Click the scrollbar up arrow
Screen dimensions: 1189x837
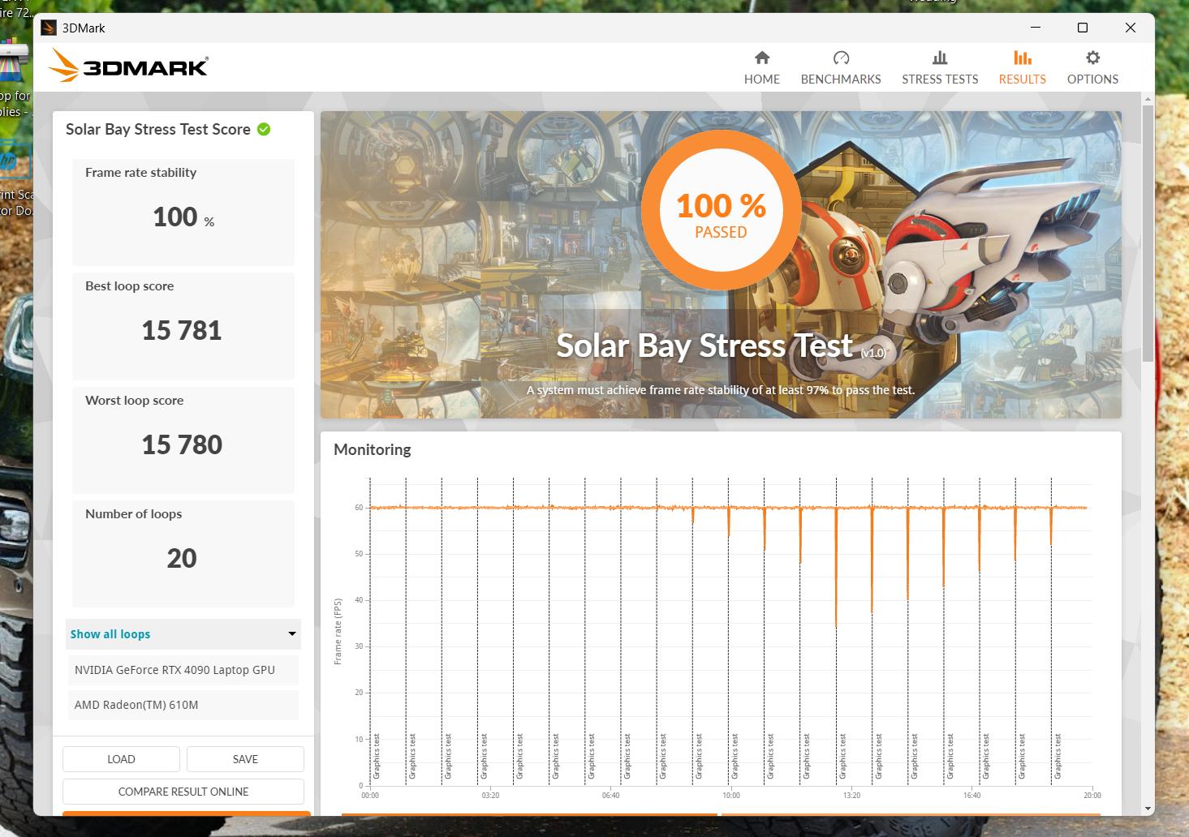pos(1148,99)
